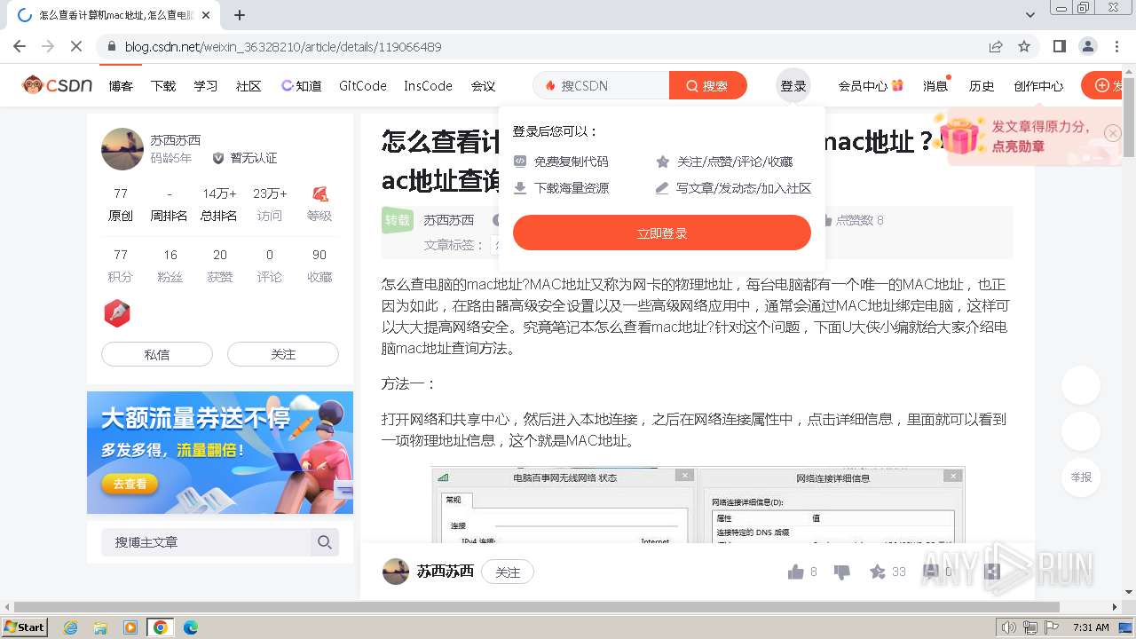1136x639 pixels.
Task: Click 私信 to message the author
Action: pyautogui.click(x=157, y=354)
